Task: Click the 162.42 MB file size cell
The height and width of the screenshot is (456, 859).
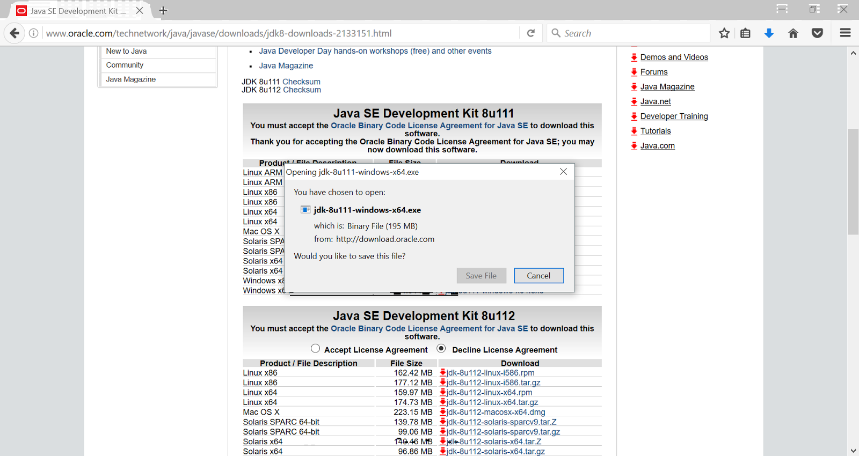Action: [x=413, y=373]
